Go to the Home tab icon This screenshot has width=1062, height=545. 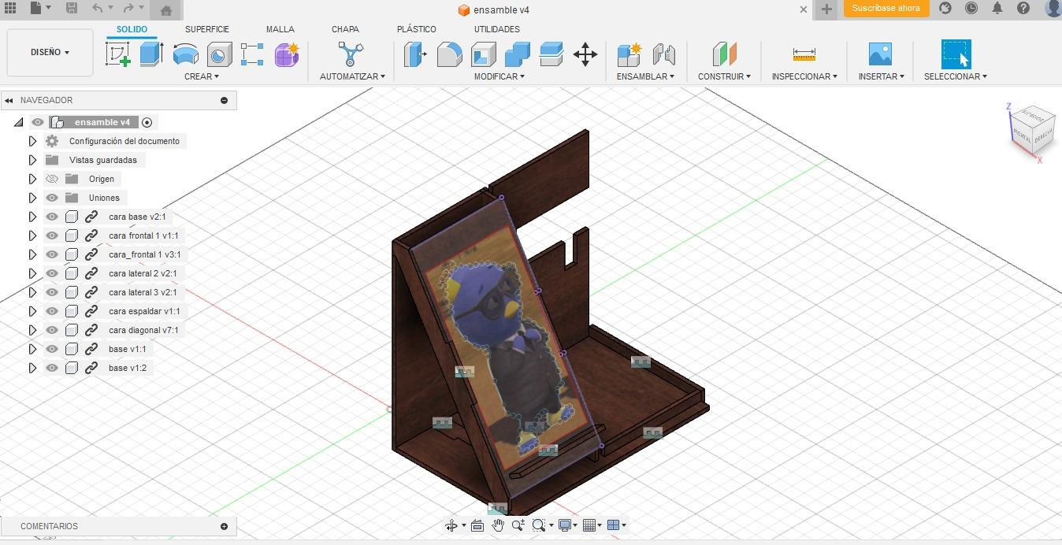165,10
